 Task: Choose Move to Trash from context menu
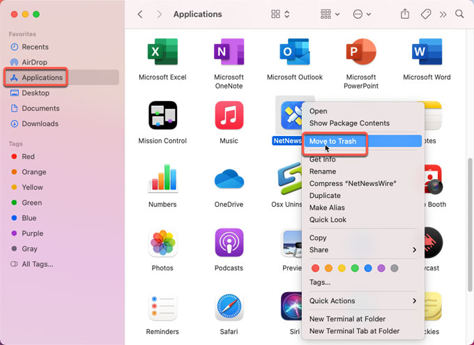[333, 141]
